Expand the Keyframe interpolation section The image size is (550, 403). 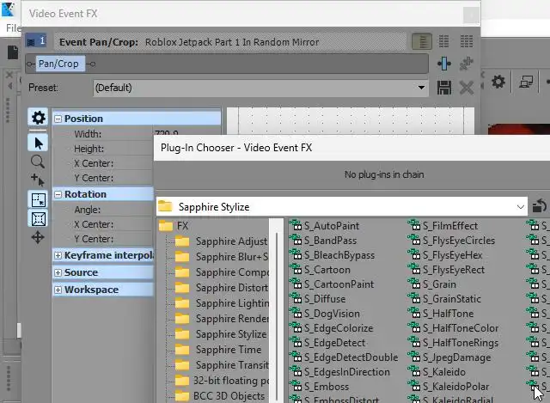(x=58, y=256)
